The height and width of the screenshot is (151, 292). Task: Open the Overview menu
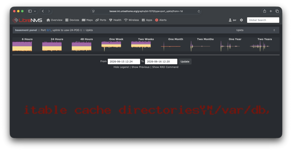click(x=54, y=20)
